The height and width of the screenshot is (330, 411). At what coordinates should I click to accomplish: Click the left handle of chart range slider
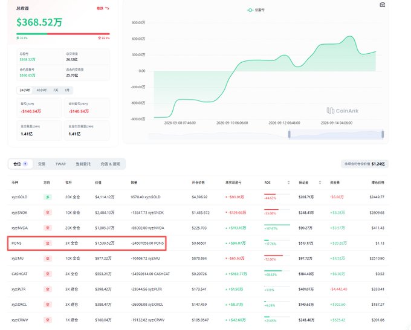pos(289,134)
